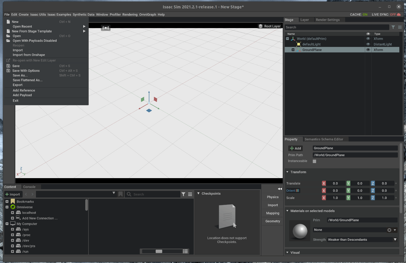Click the forward navigation arrow in Content
Image resolution: width=406 pixels, height=263 pixels.
tap(32, 194)
